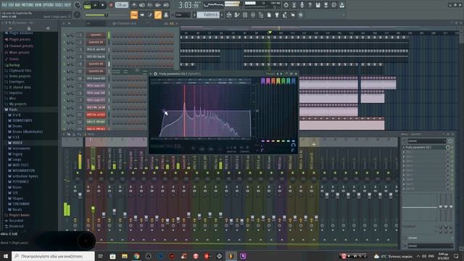Select HOUSE pack in the browser
464x261 pixels.
click(x=17, y=143)
